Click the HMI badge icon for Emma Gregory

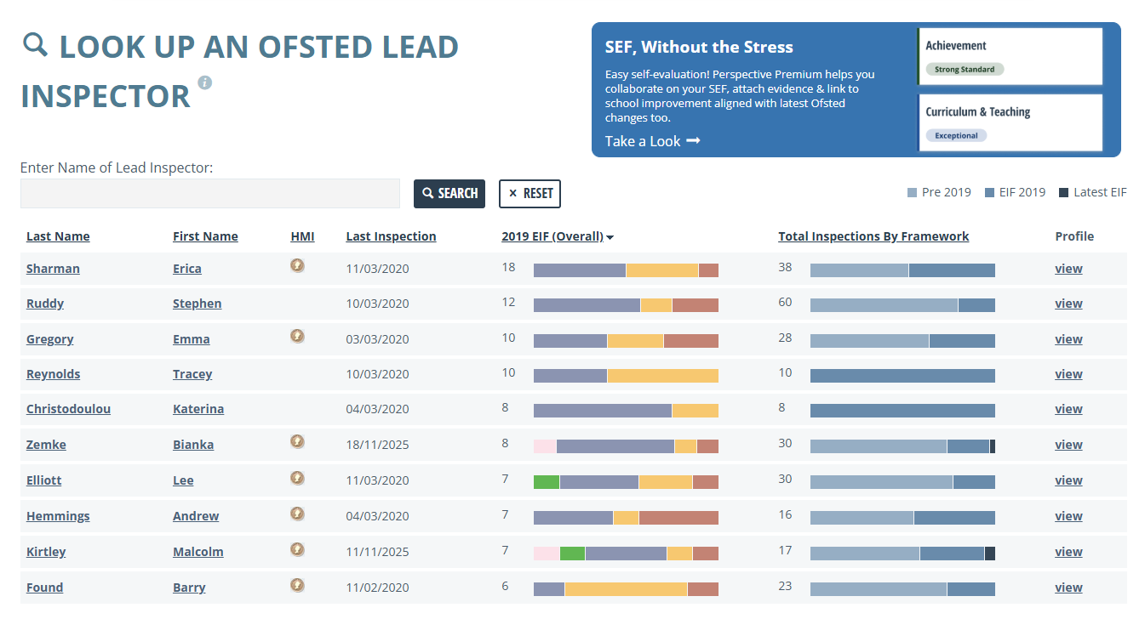tap(297, 336)
